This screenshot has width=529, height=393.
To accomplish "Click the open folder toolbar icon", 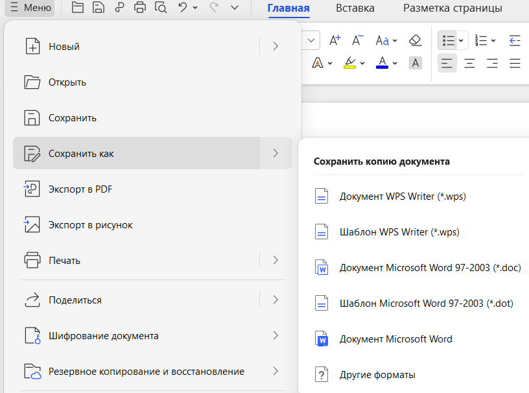I will click(78, 7).
